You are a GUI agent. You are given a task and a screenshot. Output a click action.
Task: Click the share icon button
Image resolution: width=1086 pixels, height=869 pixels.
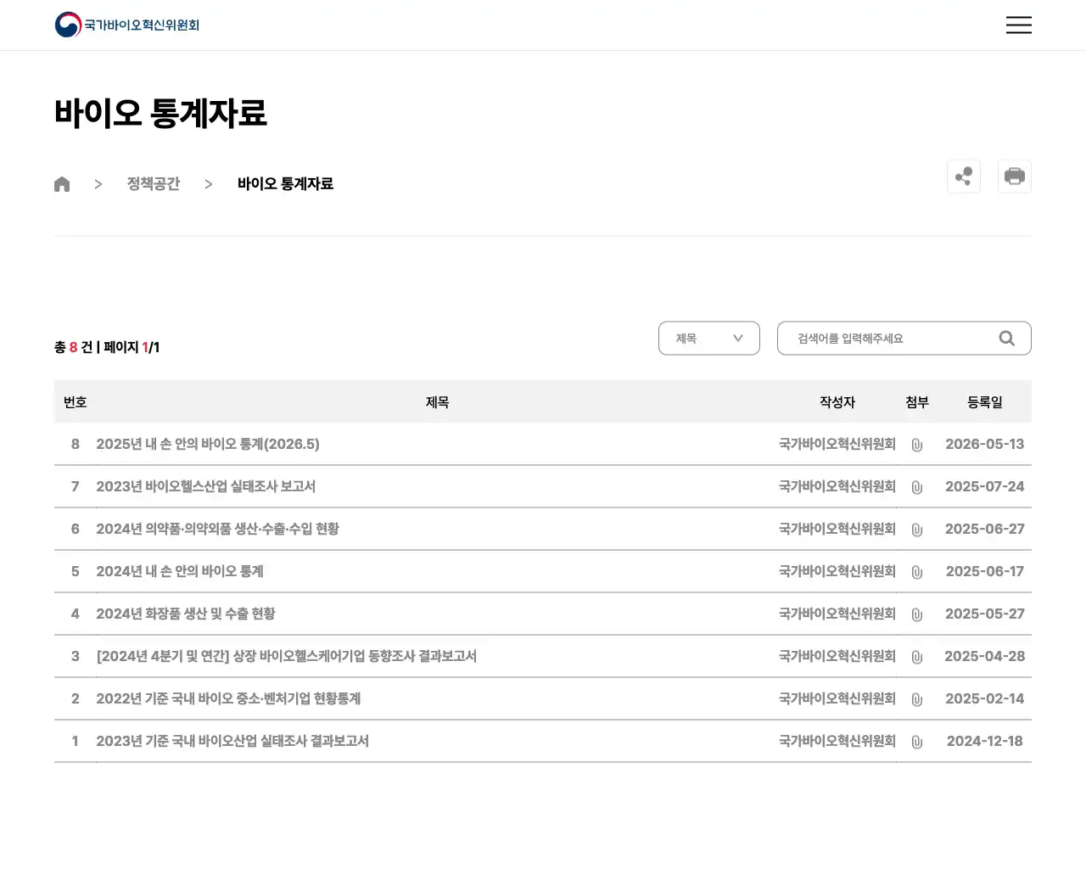tap(964, 177)
